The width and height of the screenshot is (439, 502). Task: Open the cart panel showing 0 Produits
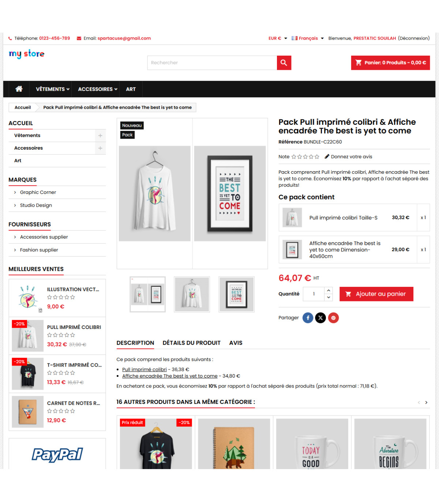click(x=390, y=63)
